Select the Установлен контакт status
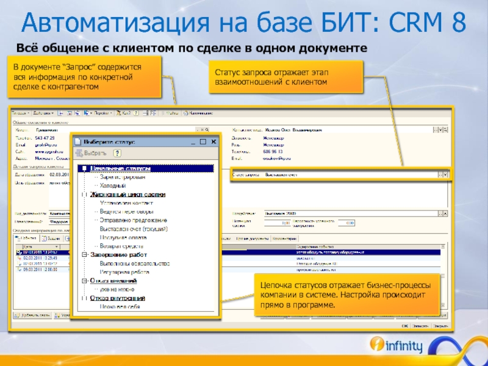The width and height of the screenshot is (488, 366). click(x=126, y=203)
